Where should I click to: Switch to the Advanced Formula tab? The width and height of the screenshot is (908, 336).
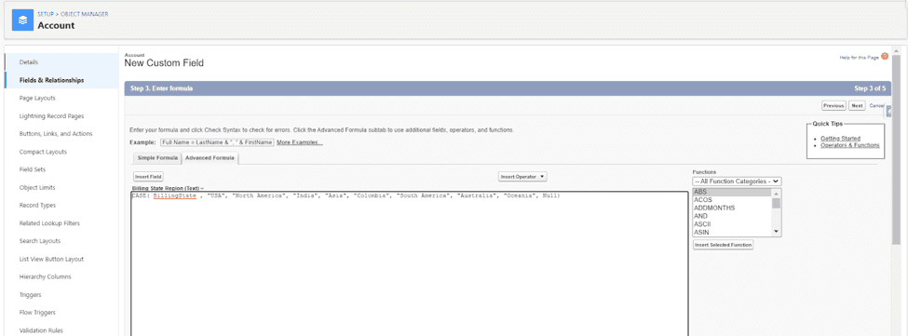[210, 158]
